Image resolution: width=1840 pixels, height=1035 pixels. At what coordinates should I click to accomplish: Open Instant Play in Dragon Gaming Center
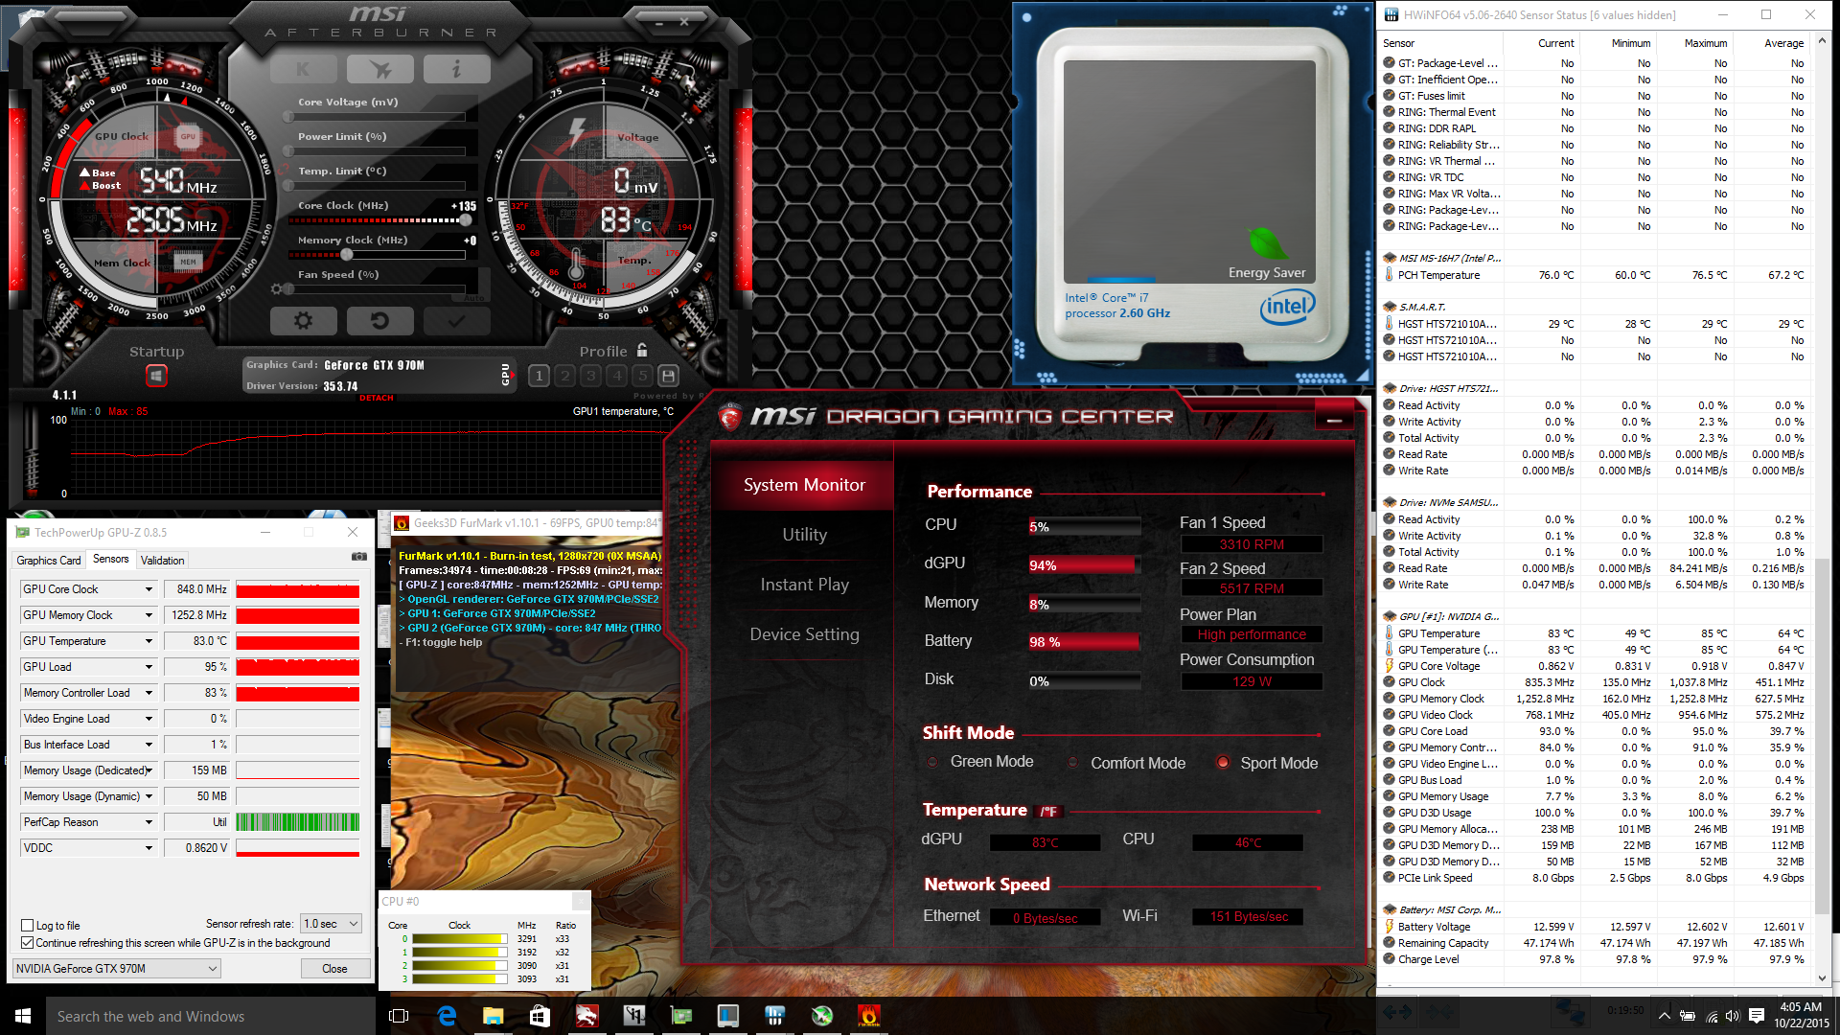804,585
